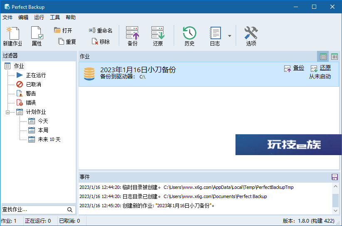Click the 打开 folder button
The image size is (342, 226).
point(63,30)
